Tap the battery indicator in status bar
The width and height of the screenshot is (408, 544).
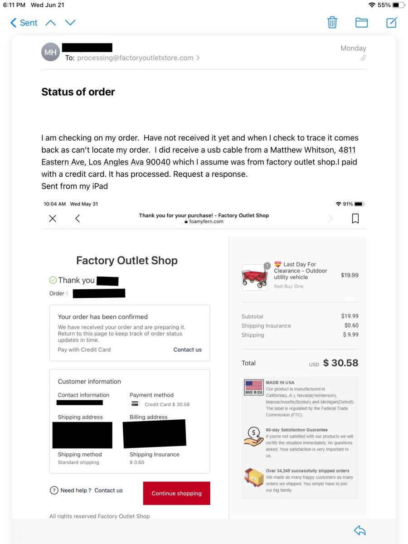click(x=398, y=5)
